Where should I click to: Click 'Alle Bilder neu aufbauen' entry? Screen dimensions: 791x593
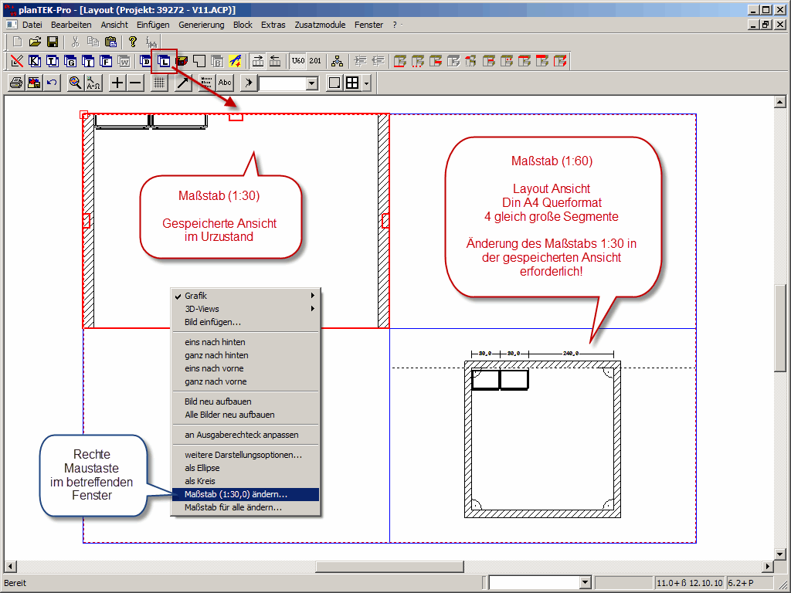[229, 415]
